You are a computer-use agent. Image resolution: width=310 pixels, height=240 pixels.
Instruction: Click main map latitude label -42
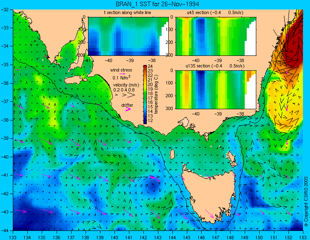click(5, 194)
